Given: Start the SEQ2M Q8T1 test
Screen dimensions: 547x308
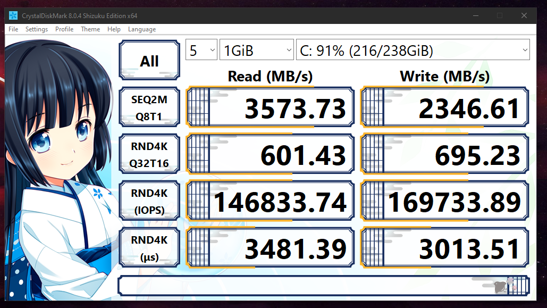Looking at the screenshot, I should (149, 107).
